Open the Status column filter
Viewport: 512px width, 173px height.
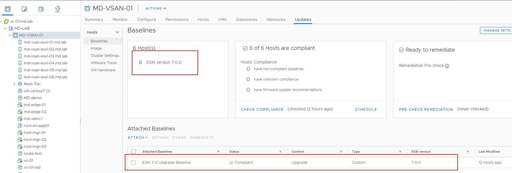[280, 152]
